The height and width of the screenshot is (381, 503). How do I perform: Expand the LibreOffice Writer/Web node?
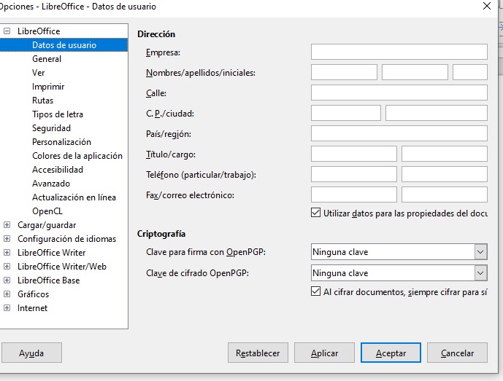tap(7, 267)
